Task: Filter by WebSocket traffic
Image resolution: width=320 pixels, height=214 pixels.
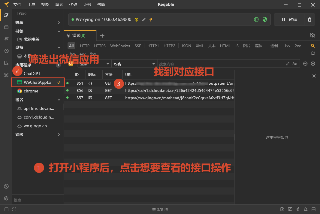Action: pyautogui.click(x=120, y=46)
